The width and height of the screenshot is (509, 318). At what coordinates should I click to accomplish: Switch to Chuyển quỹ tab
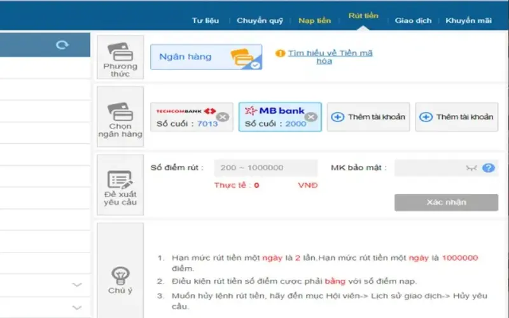pos(260,20)
